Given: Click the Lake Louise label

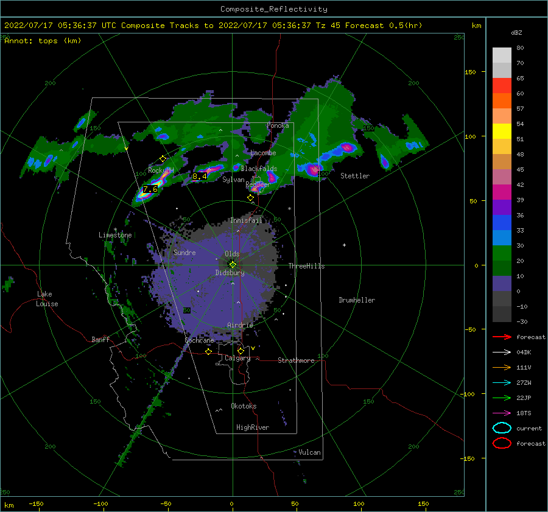Looking at the screenshot, I should [47, 299].
